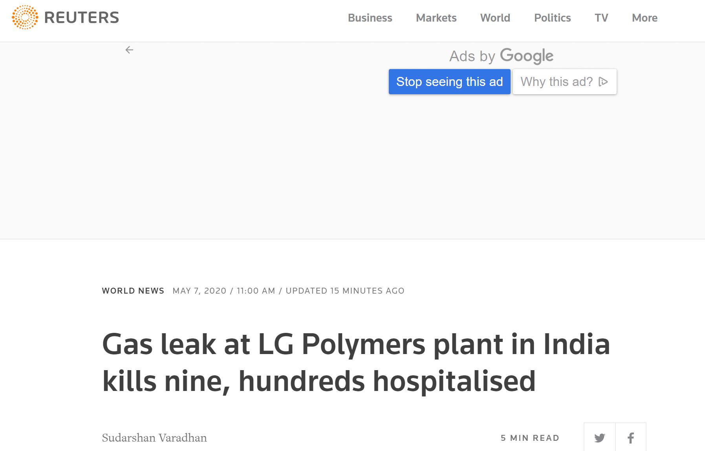Open author Sudarshan Varadhan's page
705x451 pixels.
(x=154, y=438)
